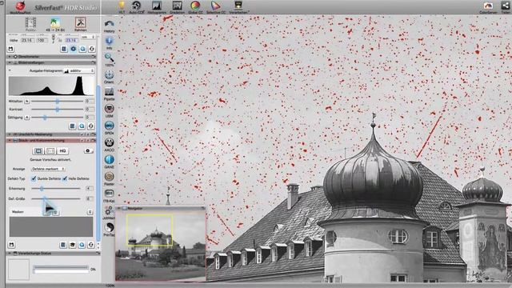This screenshot has width=512, height=288.
Task: Adjust the Mitteltöne slider
Action: coord(57,102)
